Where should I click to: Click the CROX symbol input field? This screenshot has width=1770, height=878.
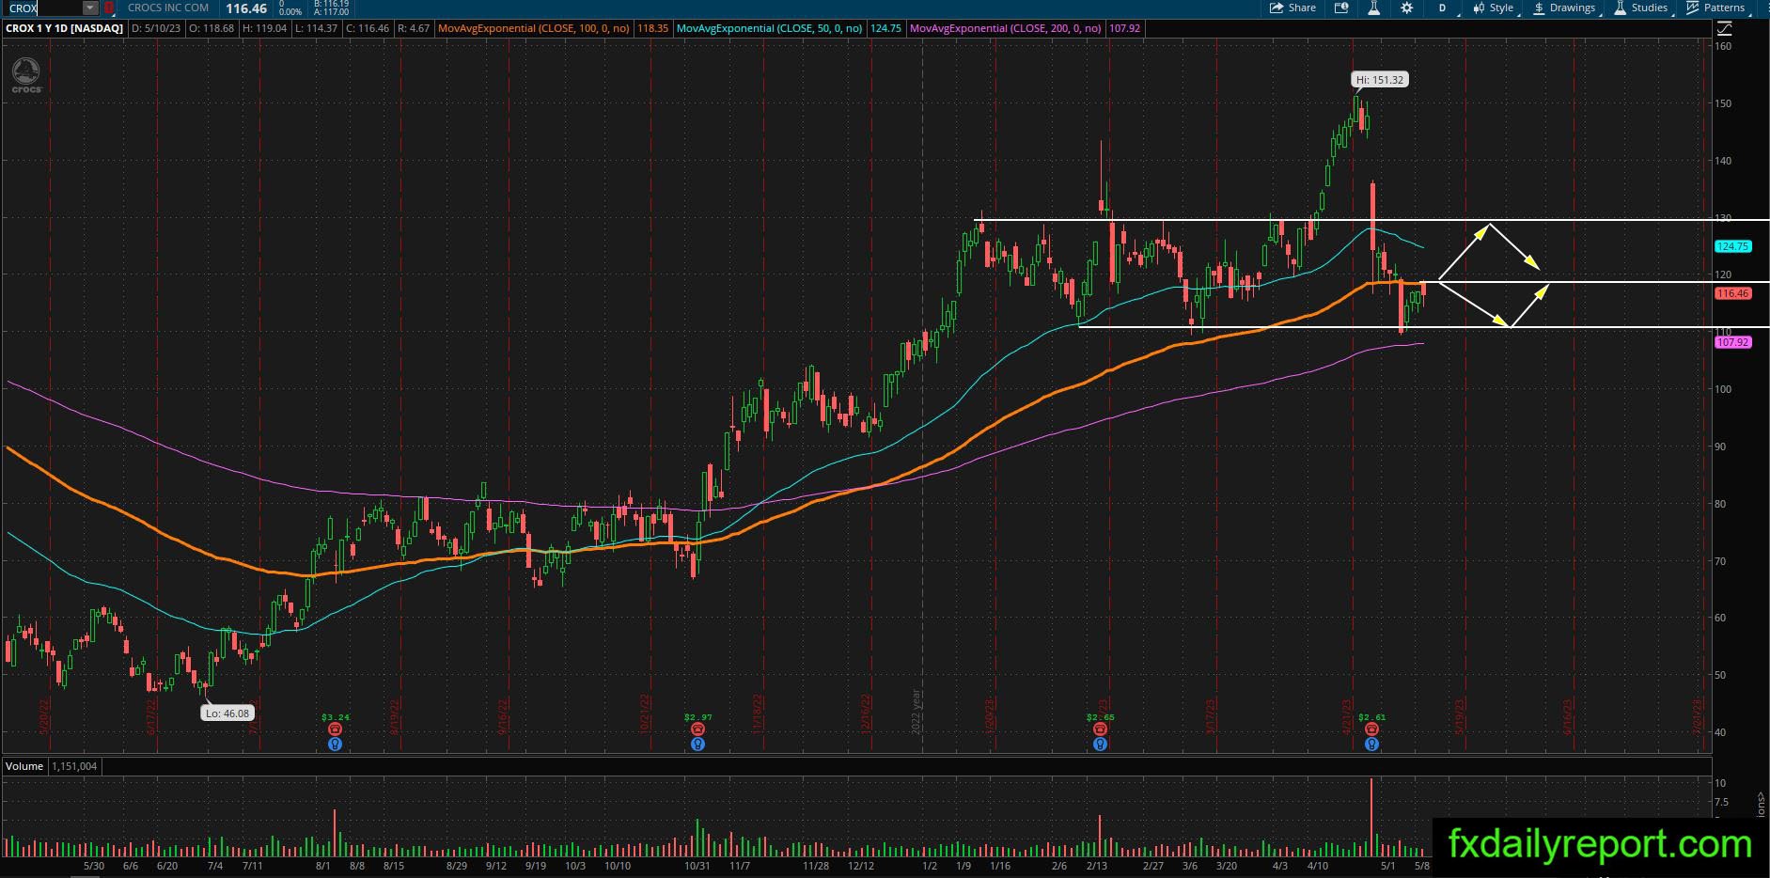pyautogui.click(x=43, y=8)
